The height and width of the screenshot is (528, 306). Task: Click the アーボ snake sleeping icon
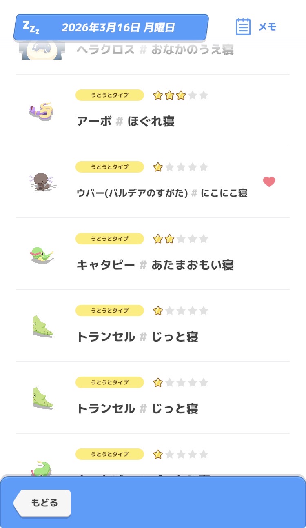tap(42, 110)
